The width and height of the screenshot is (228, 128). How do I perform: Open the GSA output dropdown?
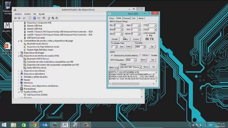pos(121,30)
